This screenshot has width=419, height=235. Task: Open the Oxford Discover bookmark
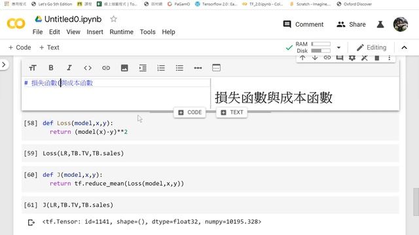tap(354, 4)
